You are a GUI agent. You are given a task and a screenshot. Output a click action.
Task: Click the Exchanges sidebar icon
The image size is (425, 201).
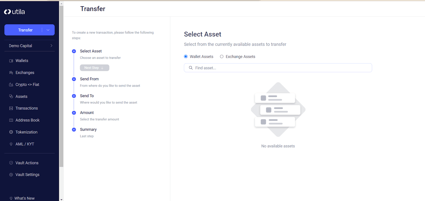[11, 72]
